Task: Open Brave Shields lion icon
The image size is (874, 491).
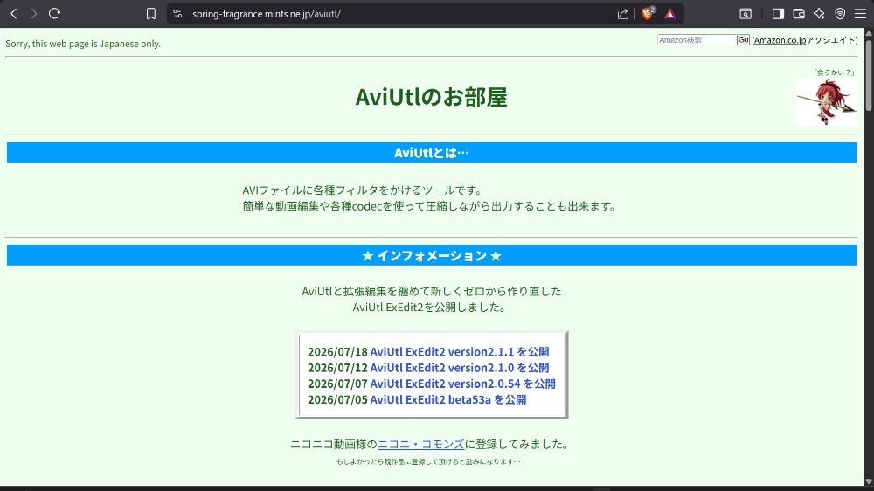Action: point(649,13)
